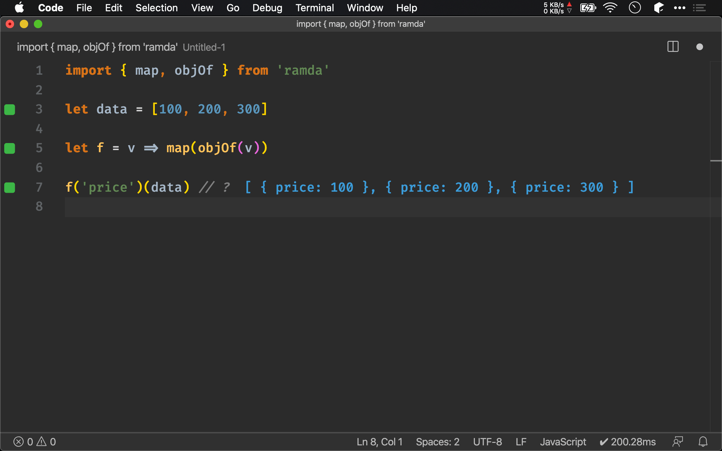This screenshot has width=722, height=451.
Task: Click the split editor icon
Action: [x=673, y=47]
